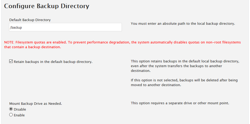Click the Default Backup Directory text field
Screen dimensions: 250x124
point(65,27)
